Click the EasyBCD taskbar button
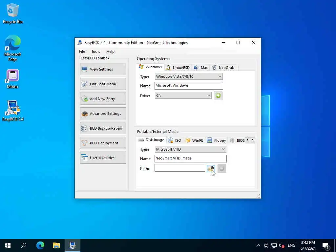 73,245
